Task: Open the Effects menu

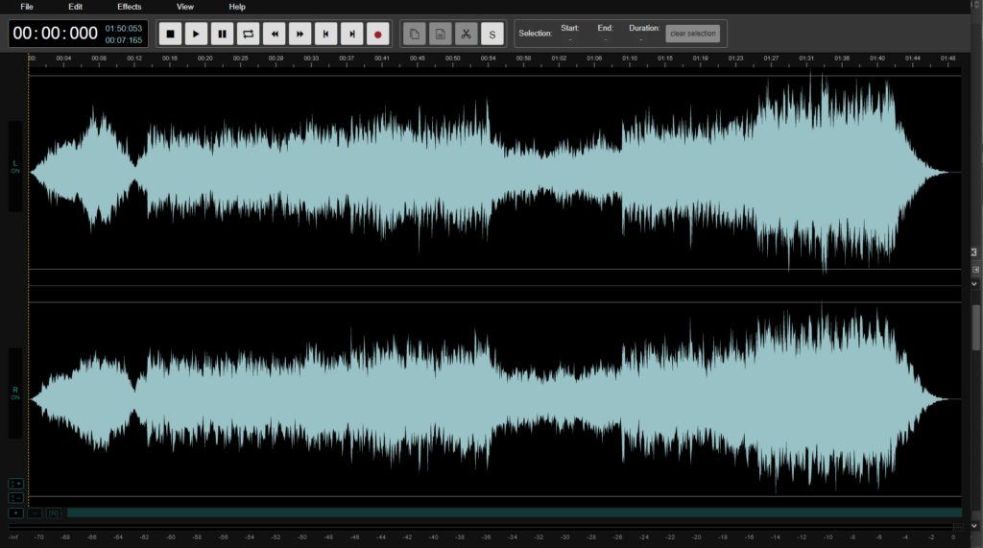Action: 130,7
